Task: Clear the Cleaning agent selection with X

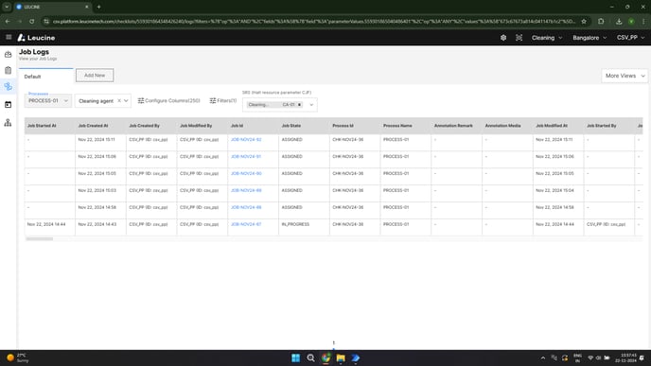Action: [x=119, y=101]
